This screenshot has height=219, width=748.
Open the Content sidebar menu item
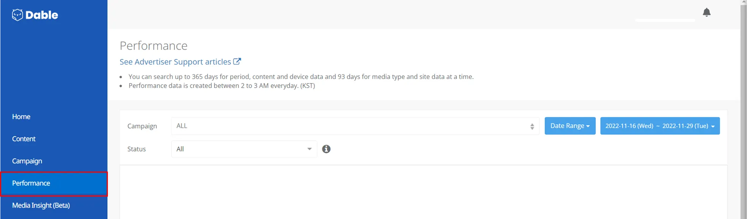click(24, 139)
